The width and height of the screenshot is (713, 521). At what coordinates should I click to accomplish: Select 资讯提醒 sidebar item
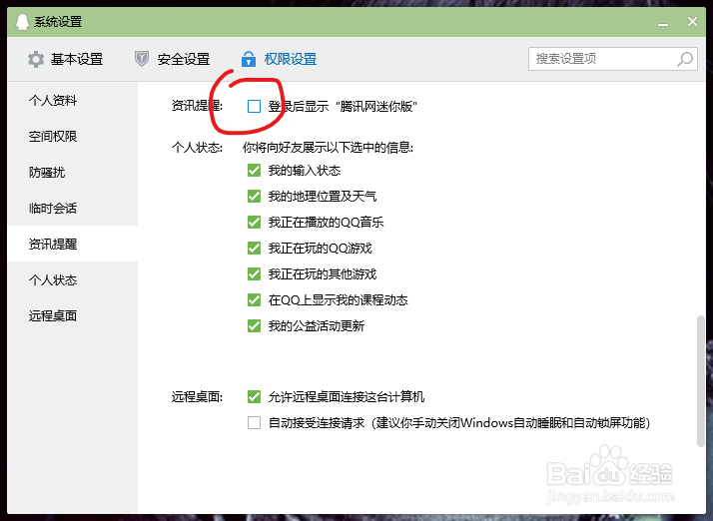72,244
